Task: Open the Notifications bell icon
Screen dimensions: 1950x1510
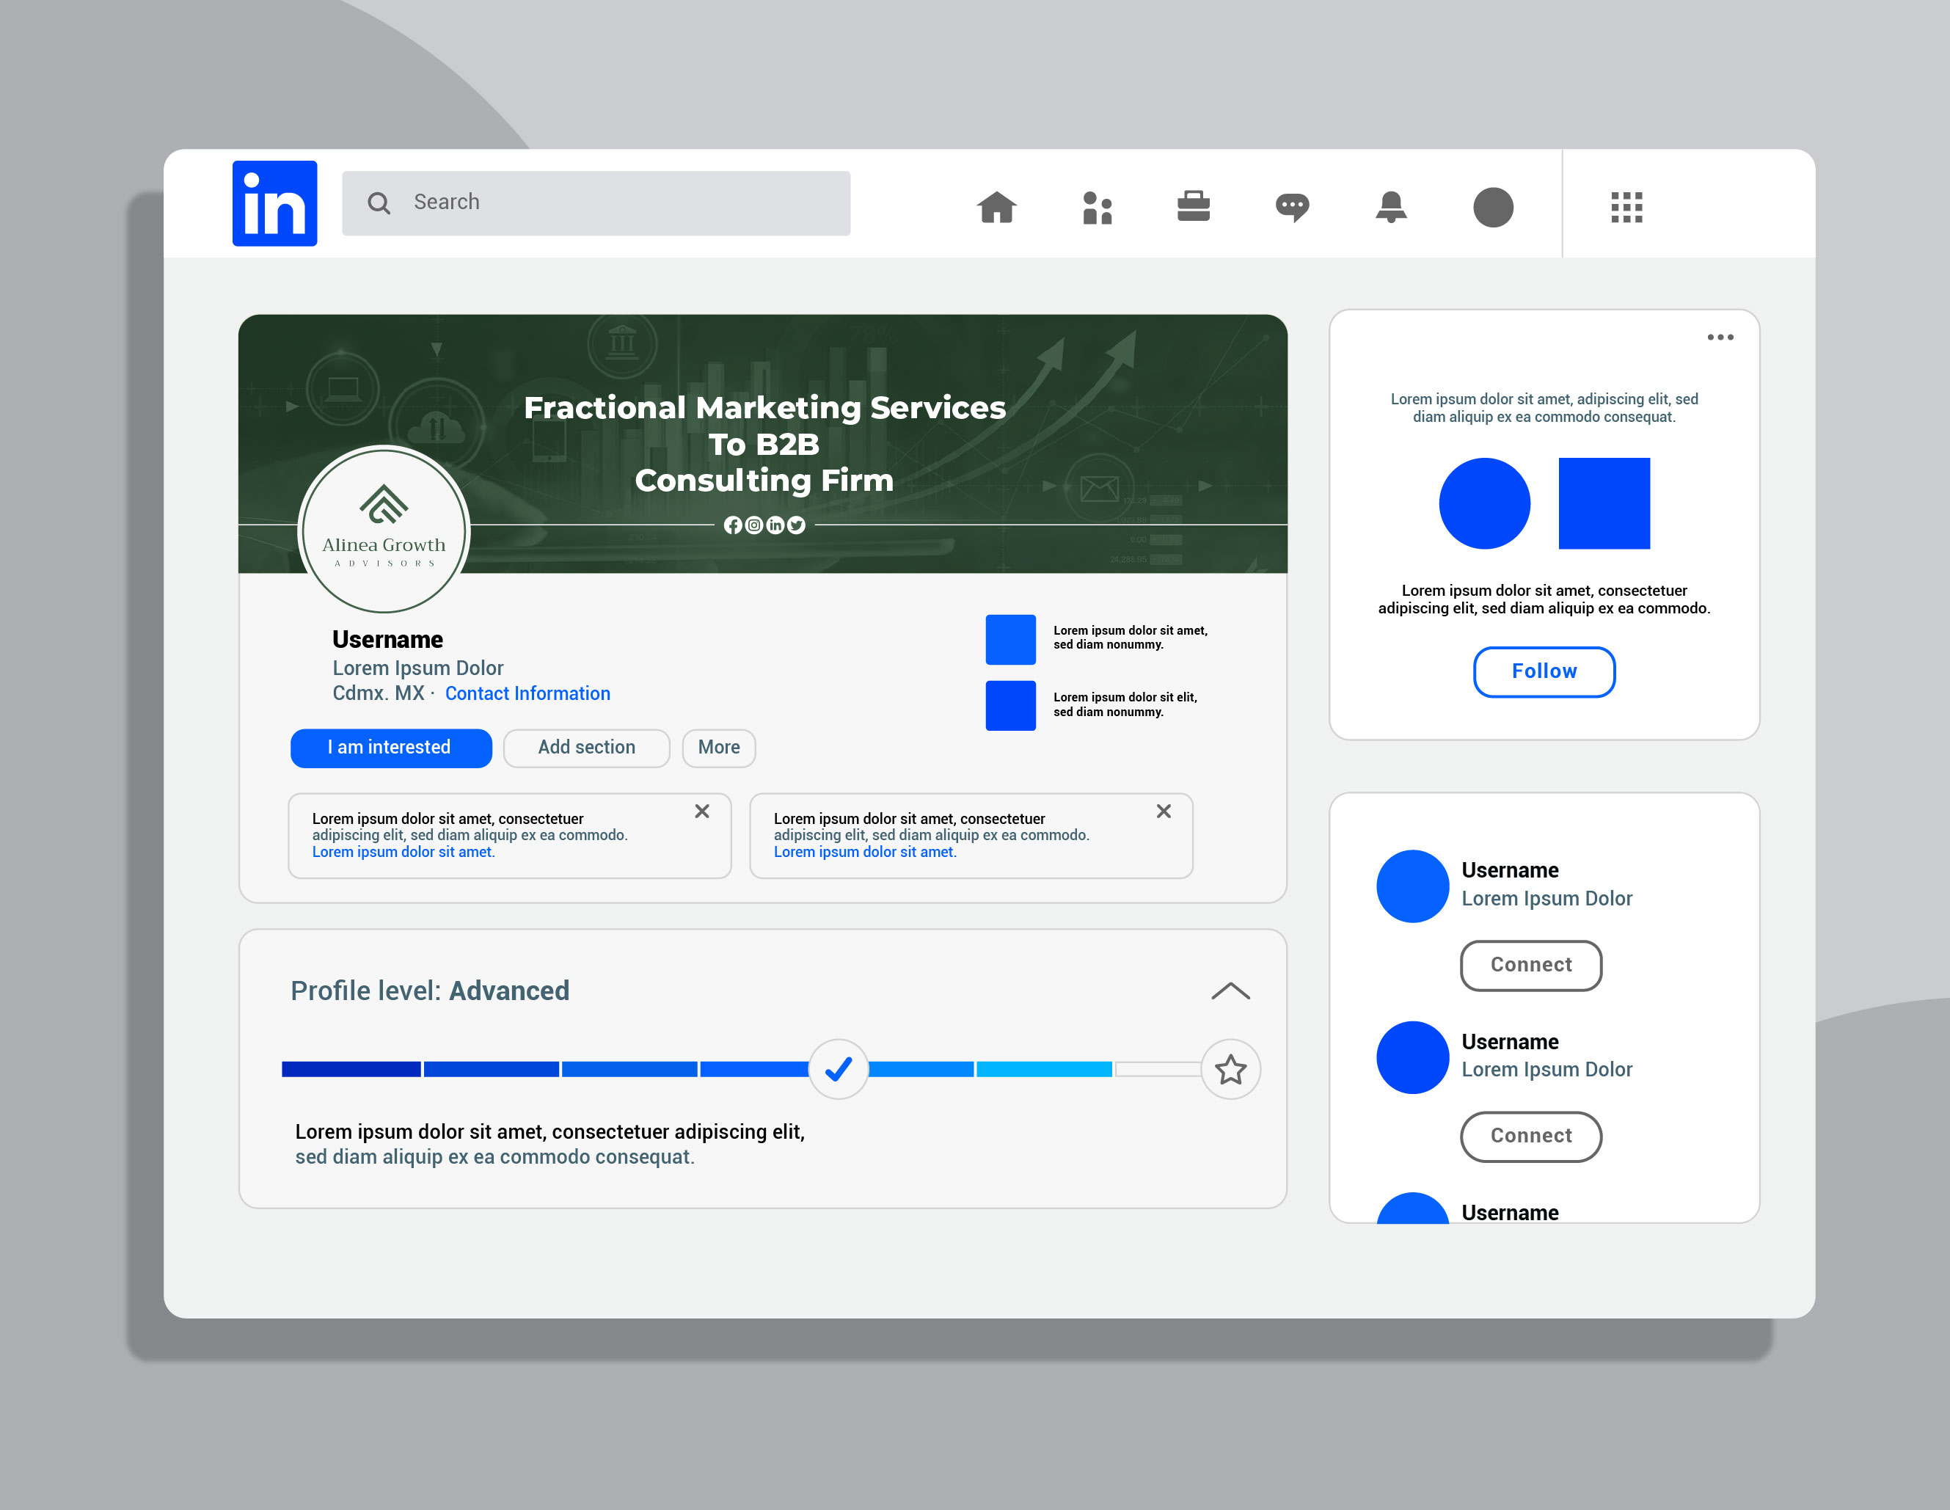Action: point(1391,207)
